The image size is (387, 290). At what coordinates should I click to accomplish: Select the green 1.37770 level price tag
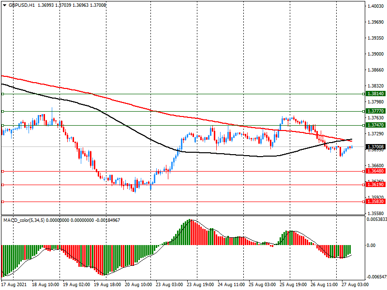click(x=375, y=111)
